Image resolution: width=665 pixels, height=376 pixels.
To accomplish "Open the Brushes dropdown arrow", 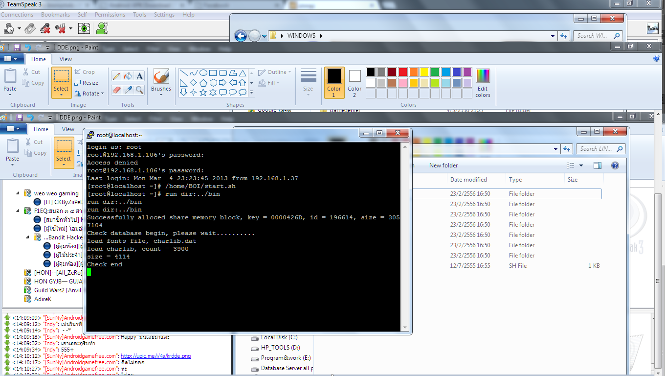I will (161, 94).
